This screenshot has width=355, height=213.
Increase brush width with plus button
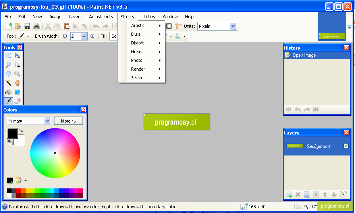(93, 36)
